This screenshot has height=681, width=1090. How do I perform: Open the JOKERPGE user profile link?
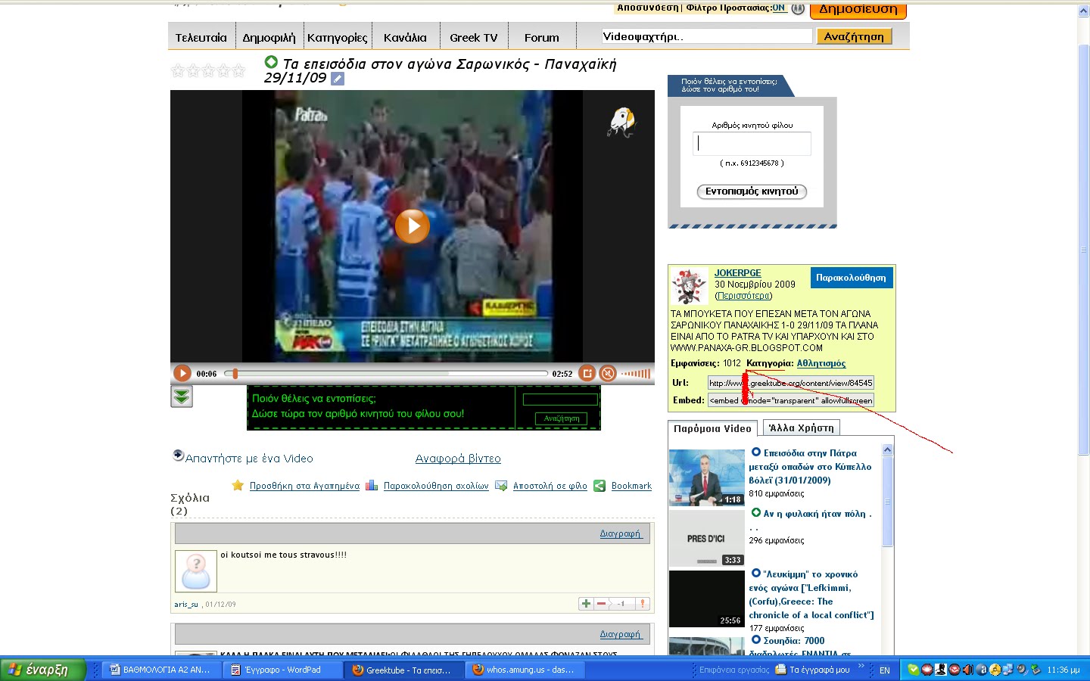738,273
